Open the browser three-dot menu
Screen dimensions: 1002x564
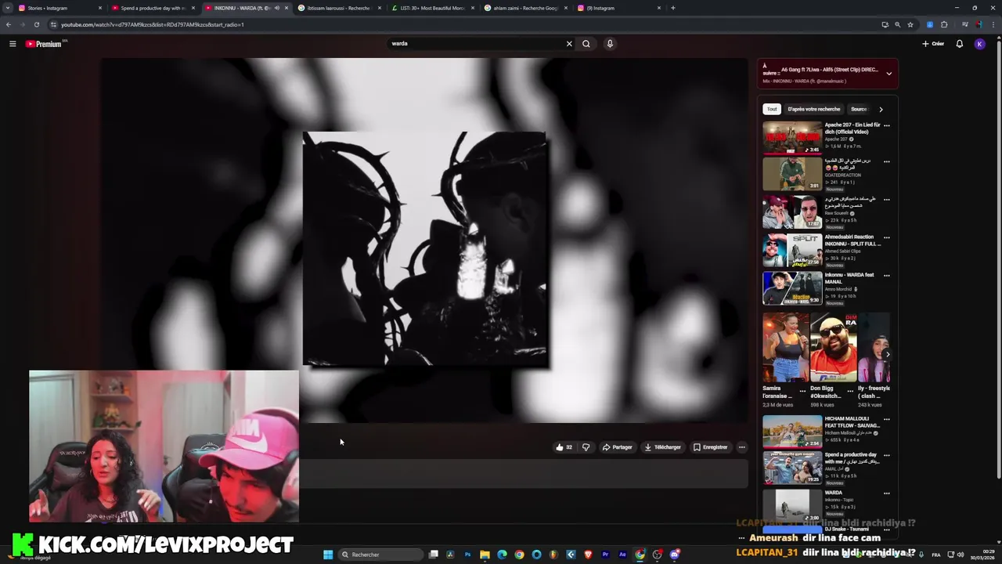(x=994, y=24)
